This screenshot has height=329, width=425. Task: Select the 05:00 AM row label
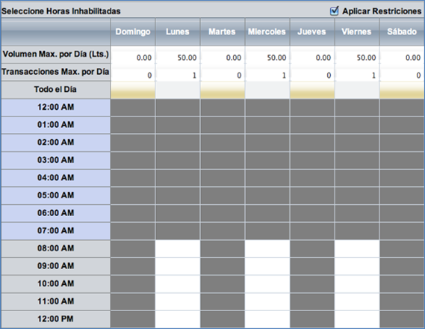(55, 195)
